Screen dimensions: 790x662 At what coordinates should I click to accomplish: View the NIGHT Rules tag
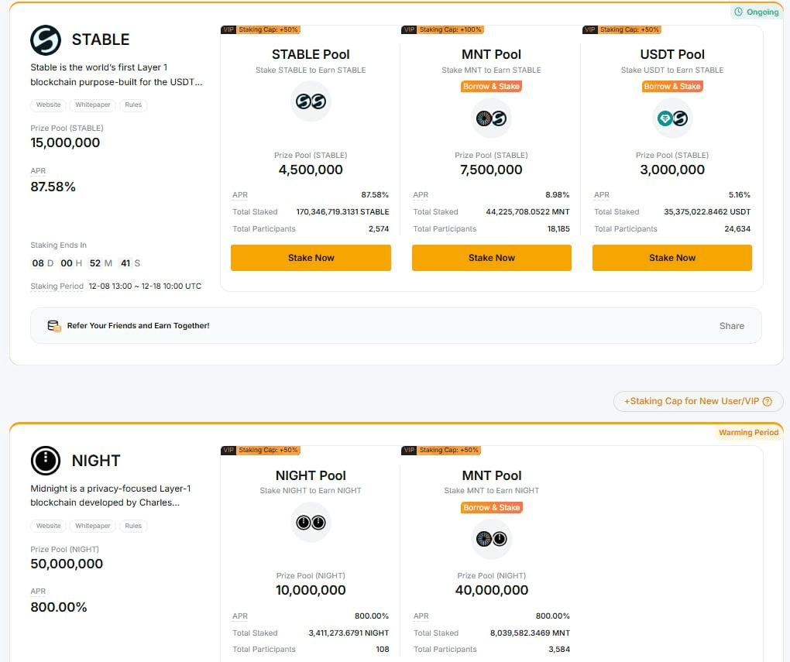pos(133,526)
